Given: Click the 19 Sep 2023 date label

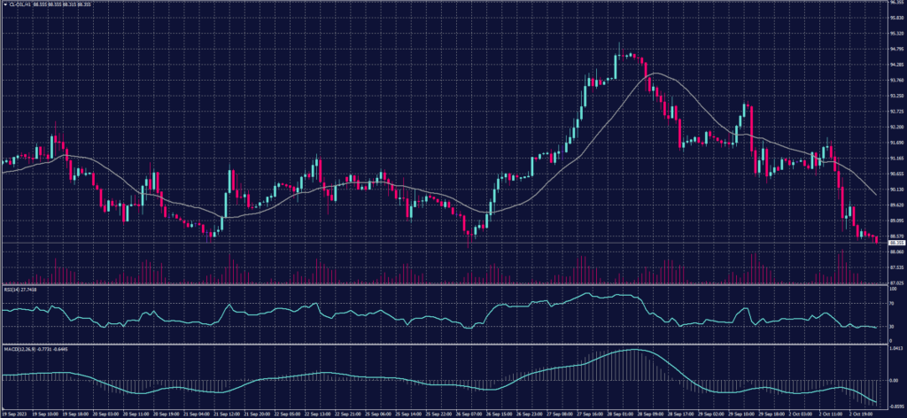Looking at the screenshot, I should pos(14,413).
